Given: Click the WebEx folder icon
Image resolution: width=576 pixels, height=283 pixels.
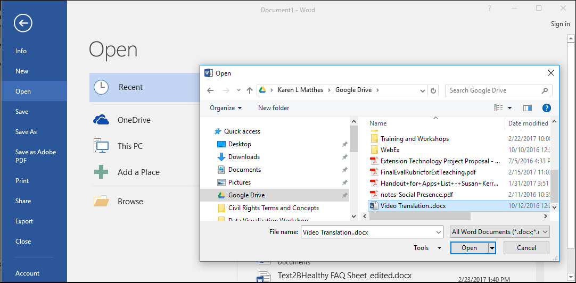Looking at the screenshot, I should click(374, 150).
